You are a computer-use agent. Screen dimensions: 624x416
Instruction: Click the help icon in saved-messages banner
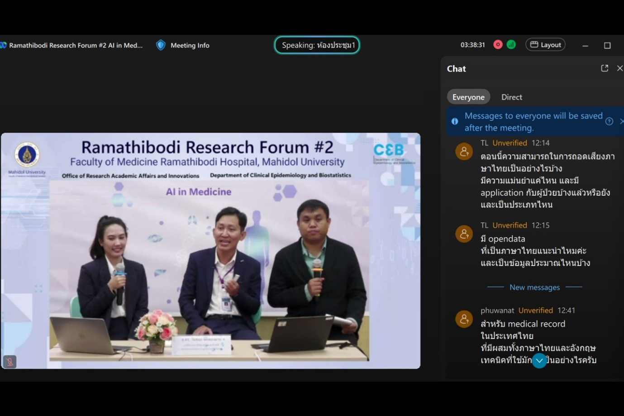[x=609, y=121]
